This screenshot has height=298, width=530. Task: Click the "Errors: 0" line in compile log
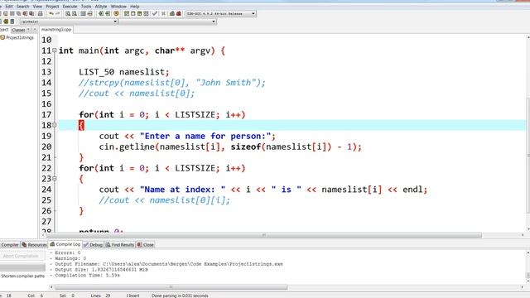(65, 252)
